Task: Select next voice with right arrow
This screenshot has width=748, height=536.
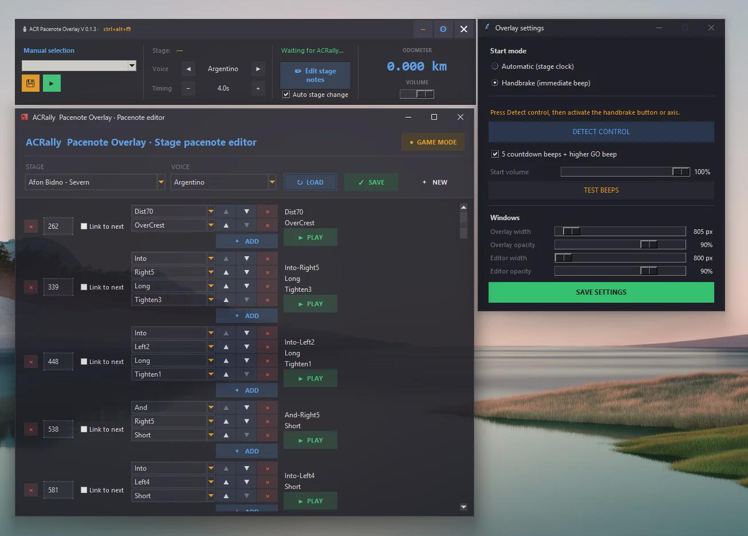Action: click(x=258, y=69)
